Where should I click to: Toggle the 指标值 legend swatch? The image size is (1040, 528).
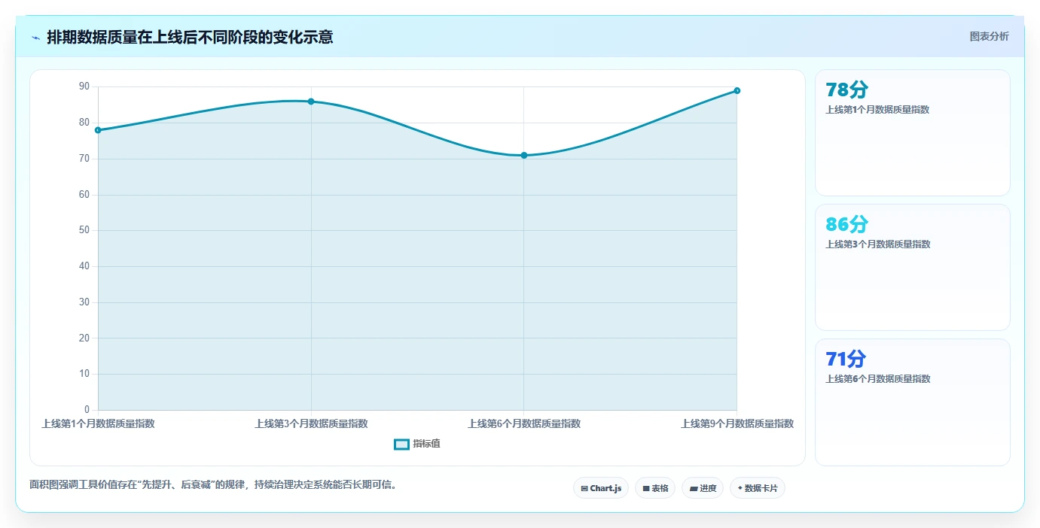pos(402,445)
